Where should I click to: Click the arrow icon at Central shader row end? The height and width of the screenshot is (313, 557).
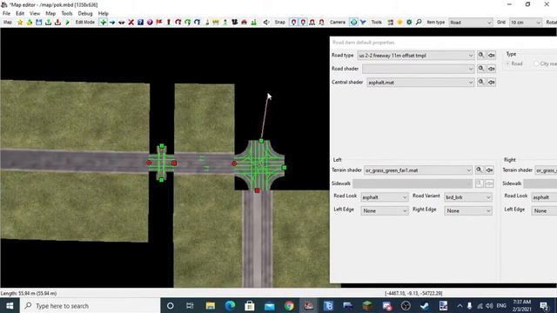[492, 82]
